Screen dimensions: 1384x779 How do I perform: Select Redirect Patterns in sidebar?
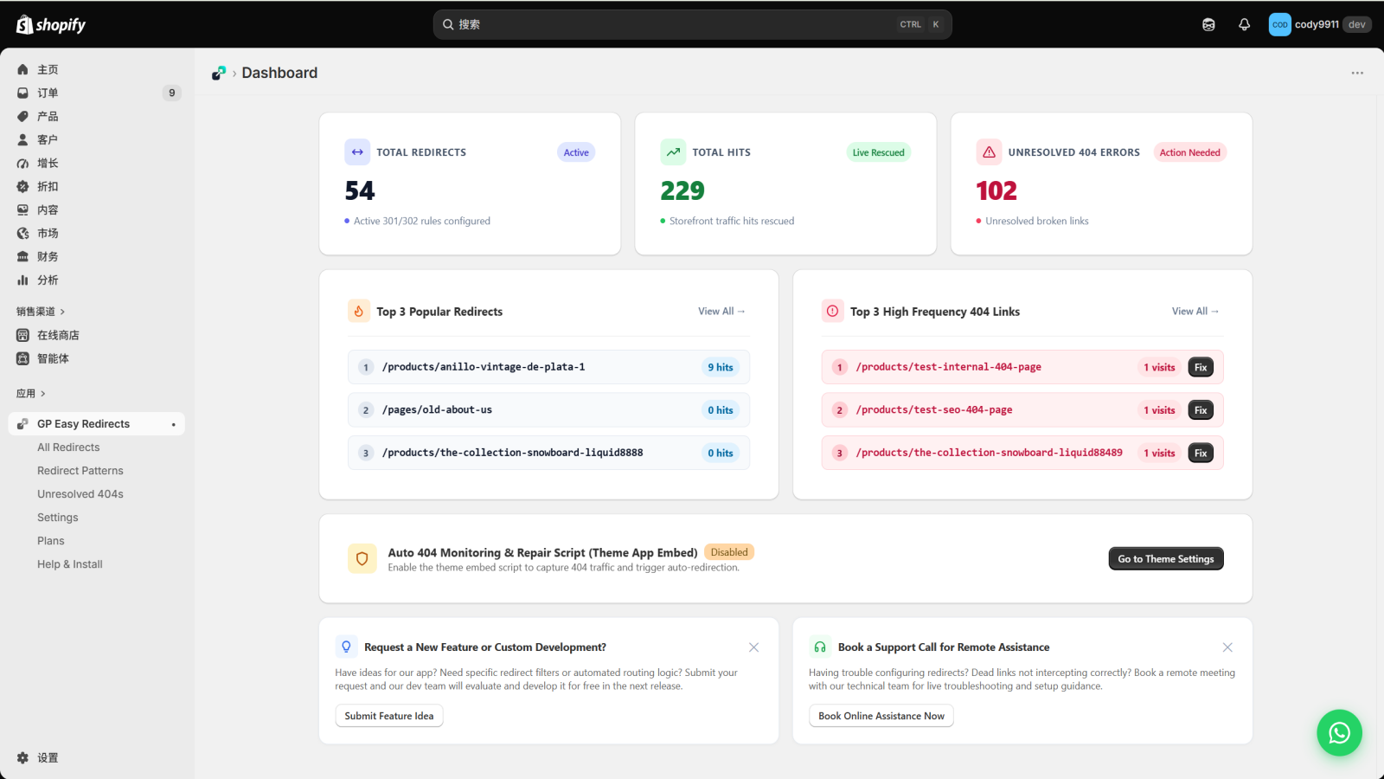(x=80, y=471)
